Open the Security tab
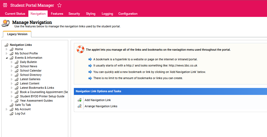This screenshot has width=267, height=137. (x=74, y=14)
